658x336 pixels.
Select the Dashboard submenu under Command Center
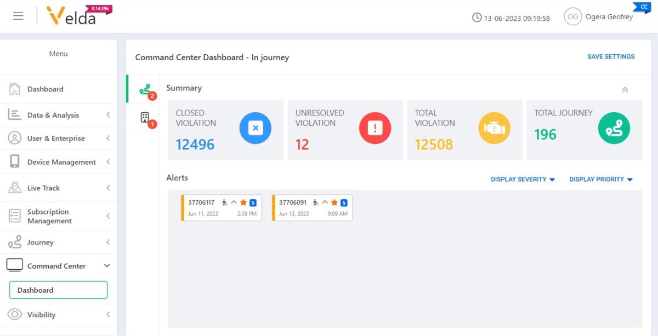coord(59,290)
